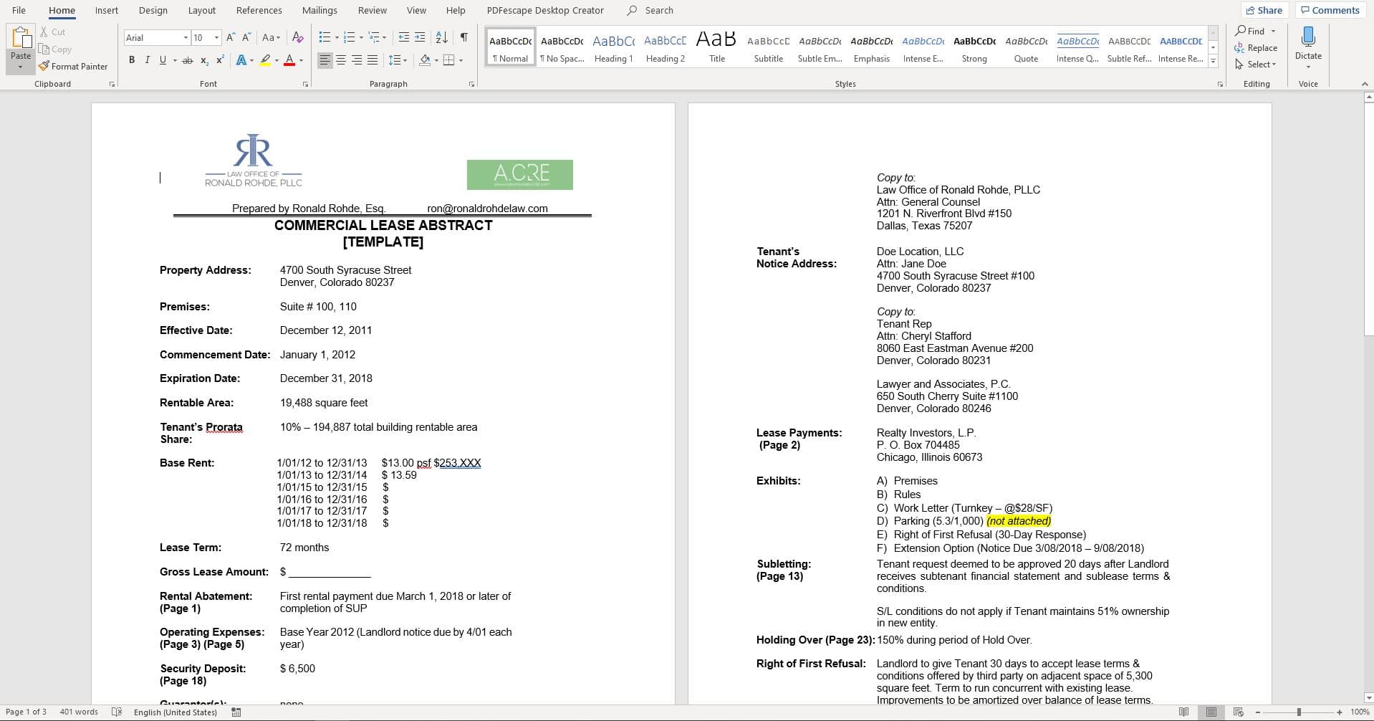The image size is (1374, 721).
Task: Open the File menu
Action: (x=19, y=10)
